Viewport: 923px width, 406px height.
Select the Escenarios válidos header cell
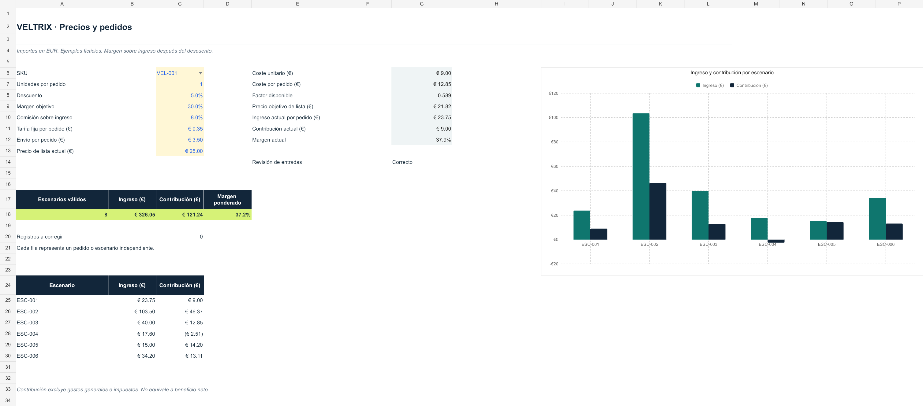pyautogui.click(x=62, y=199)
